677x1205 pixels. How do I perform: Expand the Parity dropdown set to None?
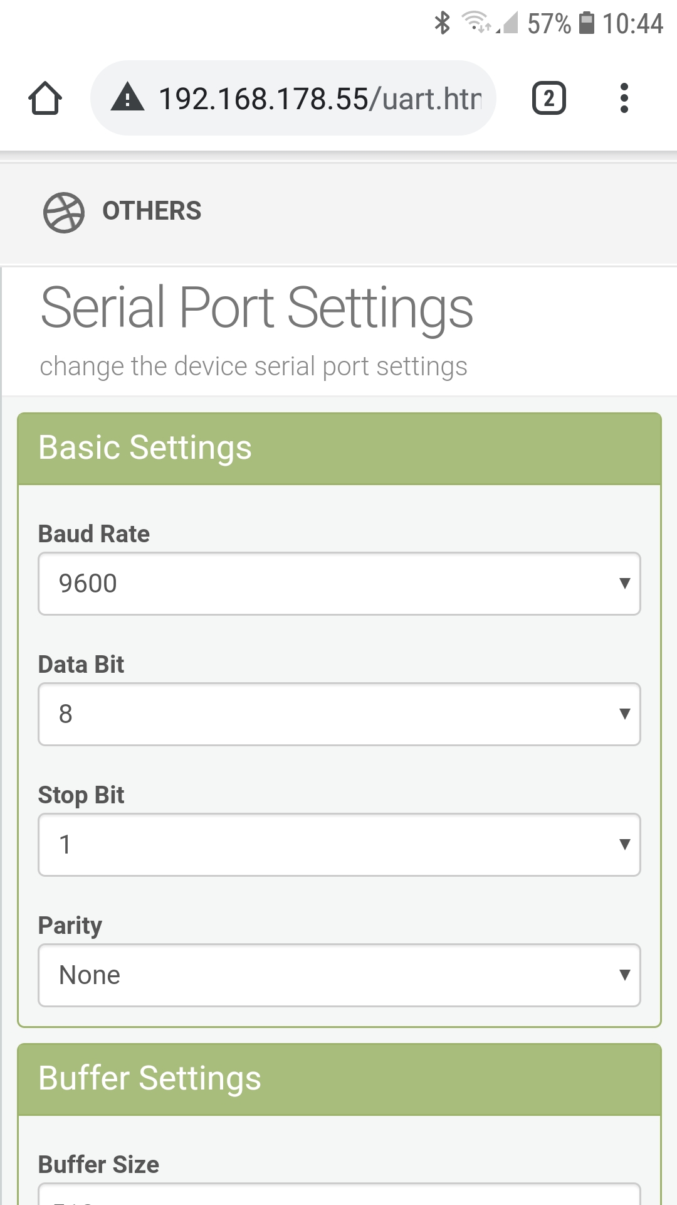tap(339, 975)
